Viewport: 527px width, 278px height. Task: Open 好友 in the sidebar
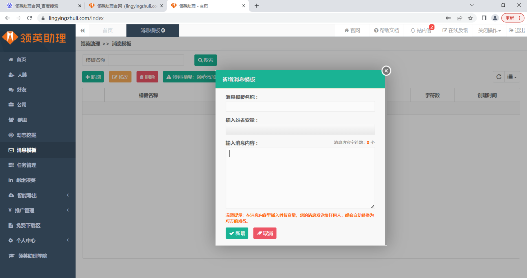[38, 90]
